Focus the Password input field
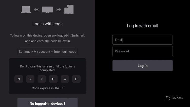This screenshot has width=190, height=107. click(x=142, y=51)
